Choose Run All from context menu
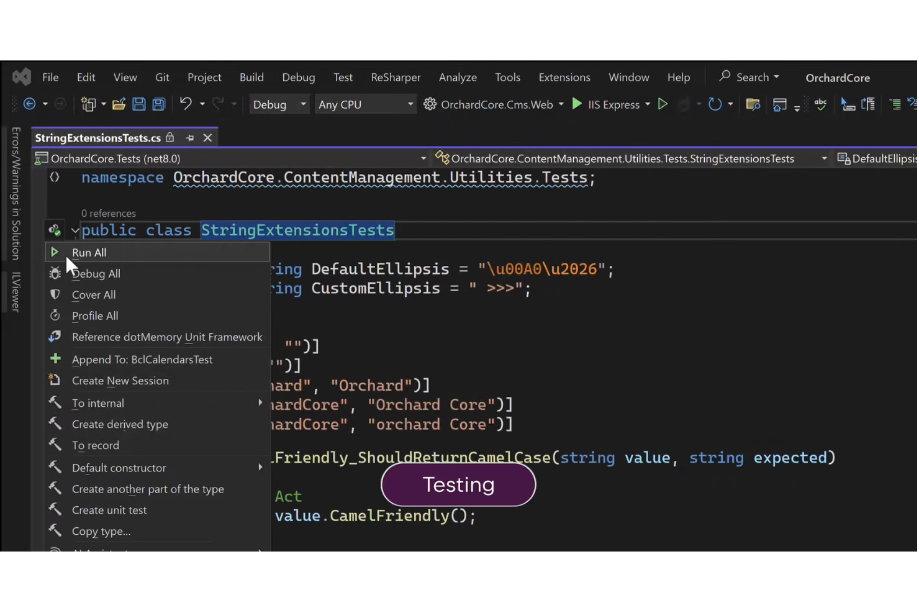Viewport: 919px width, 613px height. pos(157,252)
